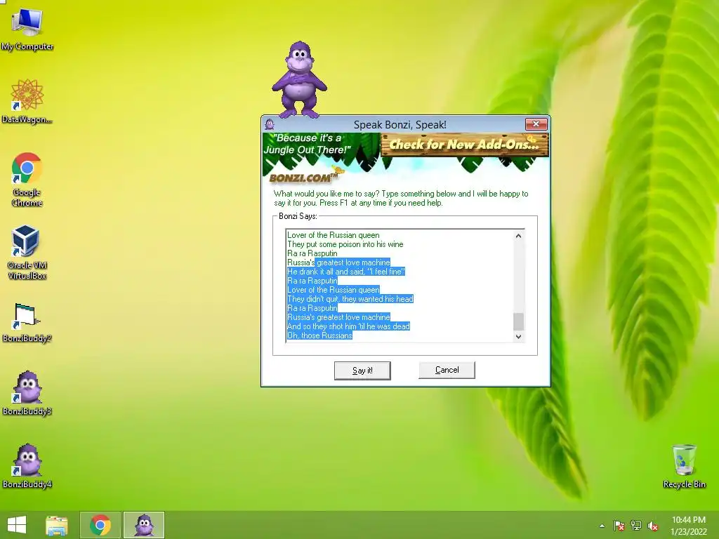This screenshot has width=719, height=539.
Task: Click line 'And so they shot him 'til he was dead'
Action: point(348,326)
